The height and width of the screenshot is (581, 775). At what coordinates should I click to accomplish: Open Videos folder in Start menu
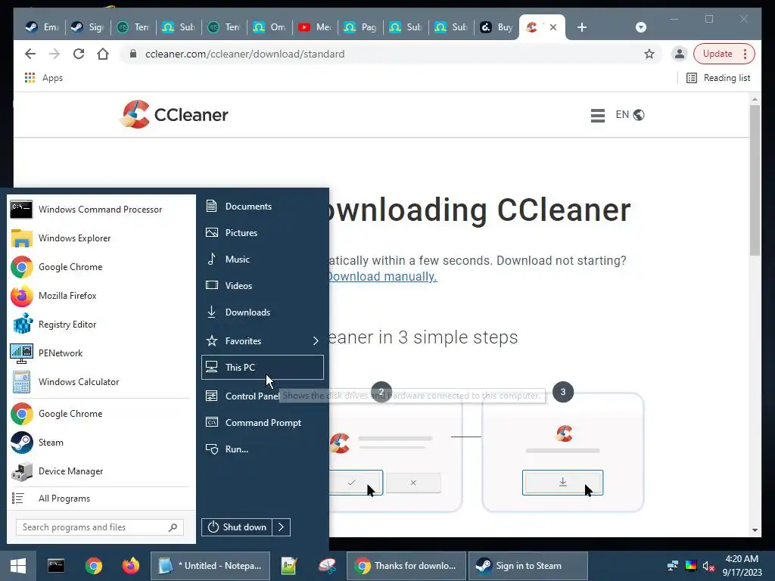point(263,285)
